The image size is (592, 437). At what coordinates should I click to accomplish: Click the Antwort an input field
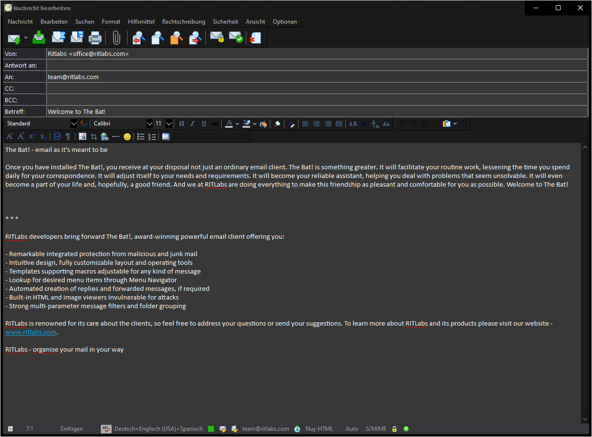click(x=317, y=65)
